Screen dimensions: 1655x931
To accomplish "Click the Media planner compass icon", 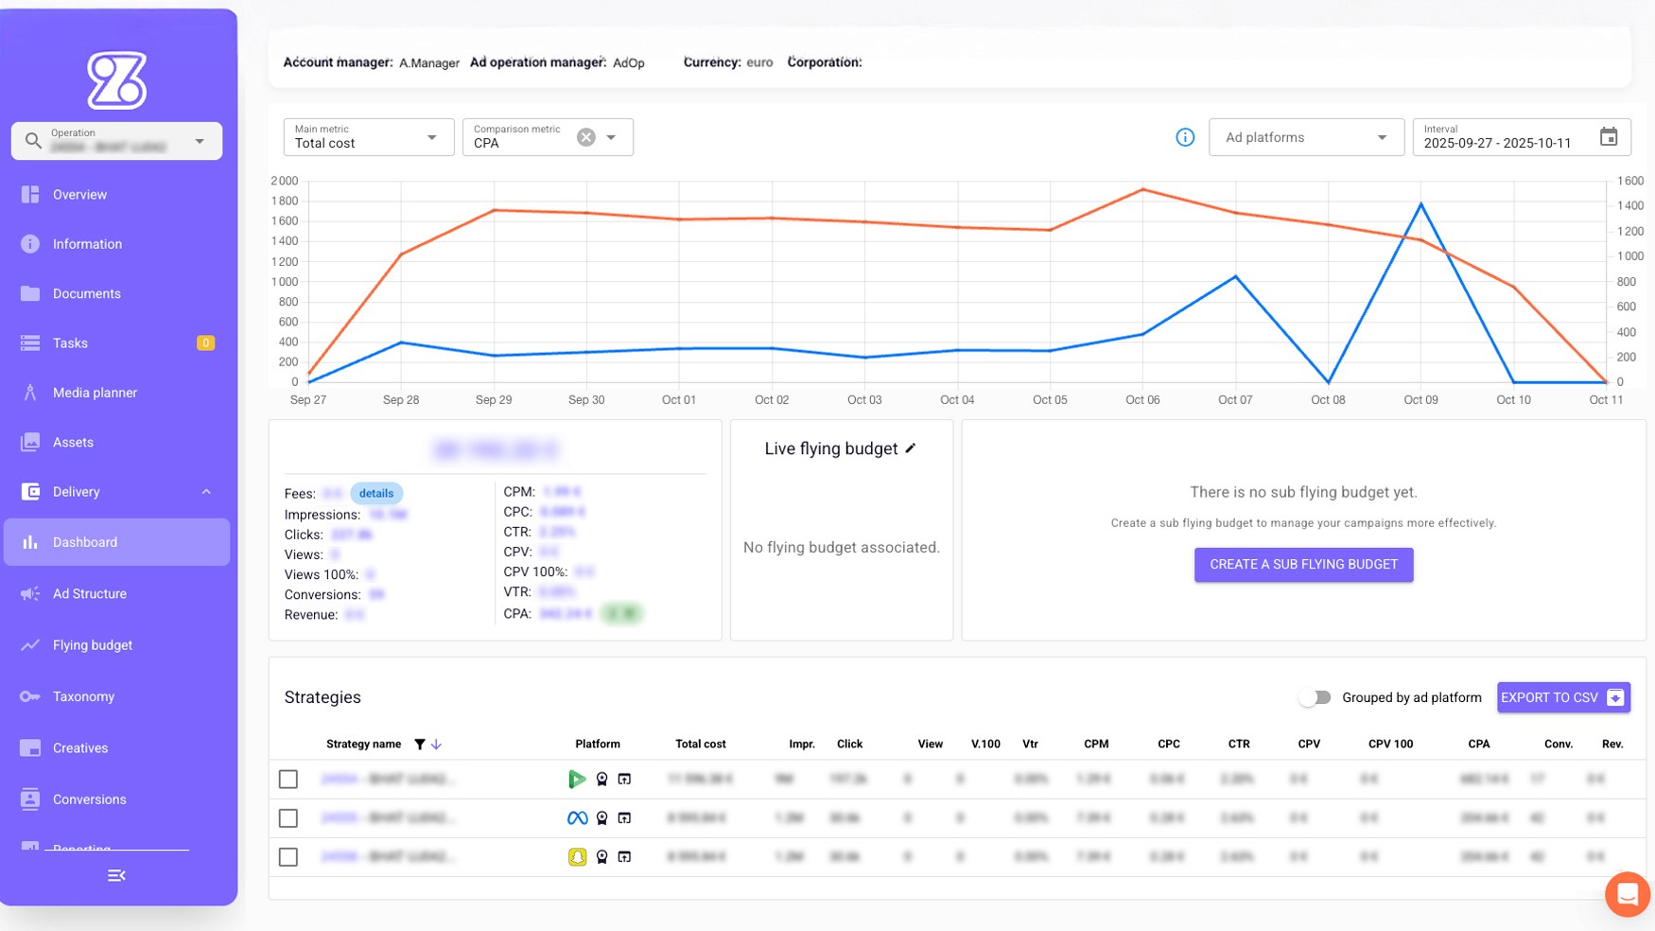I will tap(30, 393).
